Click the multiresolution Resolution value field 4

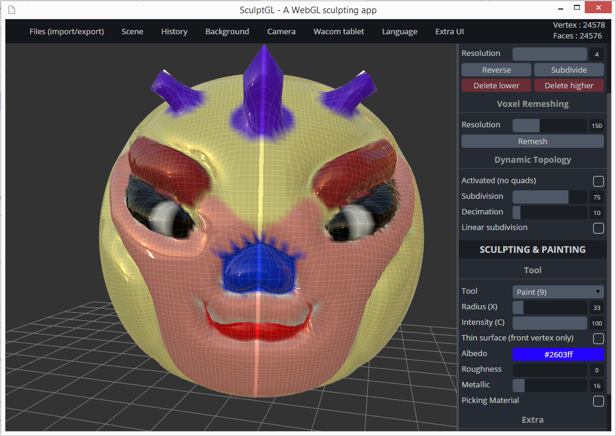[x=597, y=54]
